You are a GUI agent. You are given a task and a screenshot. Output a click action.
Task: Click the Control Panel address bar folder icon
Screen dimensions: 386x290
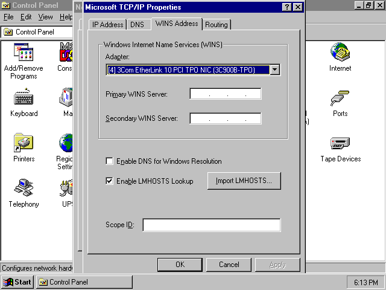tap(8, 32)
